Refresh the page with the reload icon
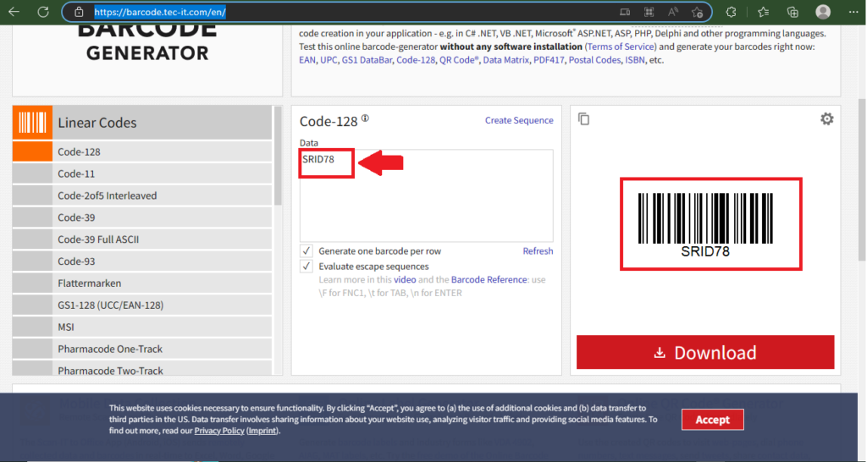The width and height of the screenshot is (867, 462). click(x=42, y=12)
